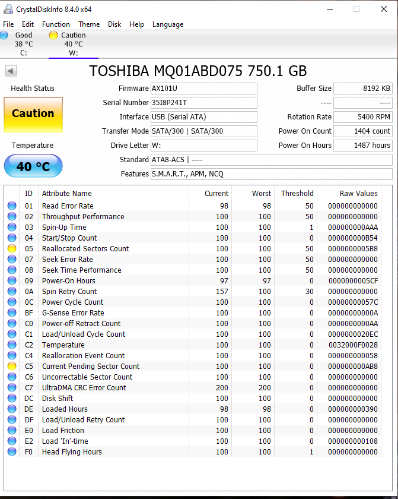Click blue status icon for Head Flying Hours
This screenshot has width=398, height=499.
[12, 451]
